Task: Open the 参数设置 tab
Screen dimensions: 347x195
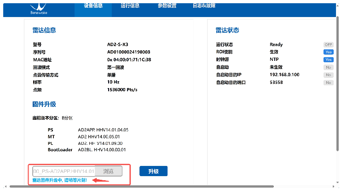Action: (167, 6)
